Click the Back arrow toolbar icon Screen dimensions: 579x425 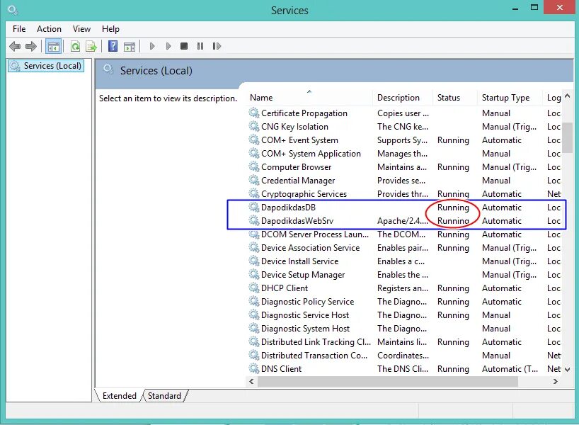pyautogui.click(x=15, y=46)
